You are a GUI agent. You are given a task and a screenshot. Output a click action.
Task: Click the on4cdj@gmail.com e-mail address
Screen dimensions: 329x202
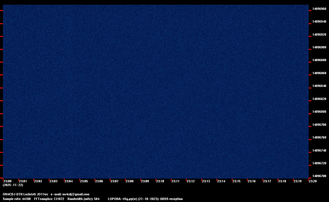pos(76,194)
